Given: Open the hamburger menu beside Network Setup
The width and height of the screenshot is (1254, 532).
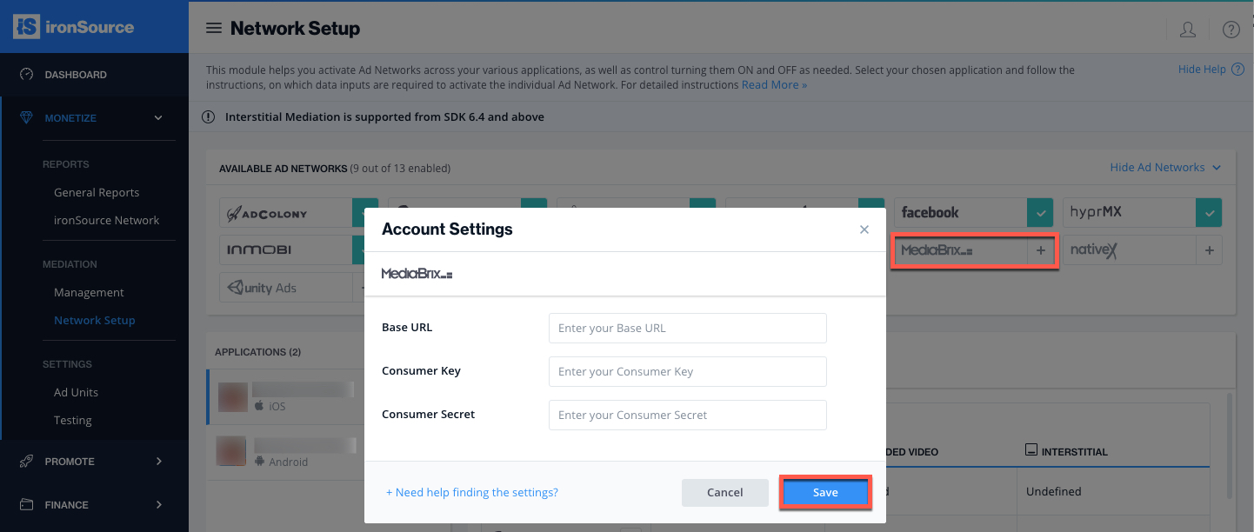Looking at the screenshot, I should pyautogui.click(x=214, y=27).
